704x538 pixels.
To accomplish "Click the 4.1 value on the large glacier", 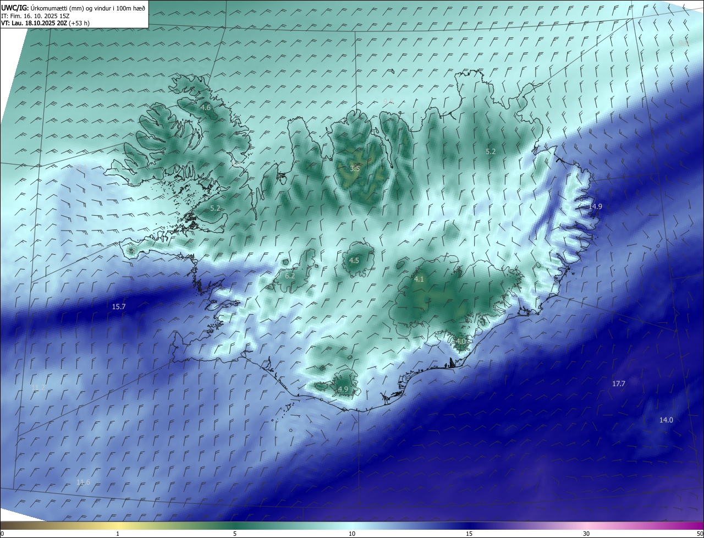I will (419, 279).
